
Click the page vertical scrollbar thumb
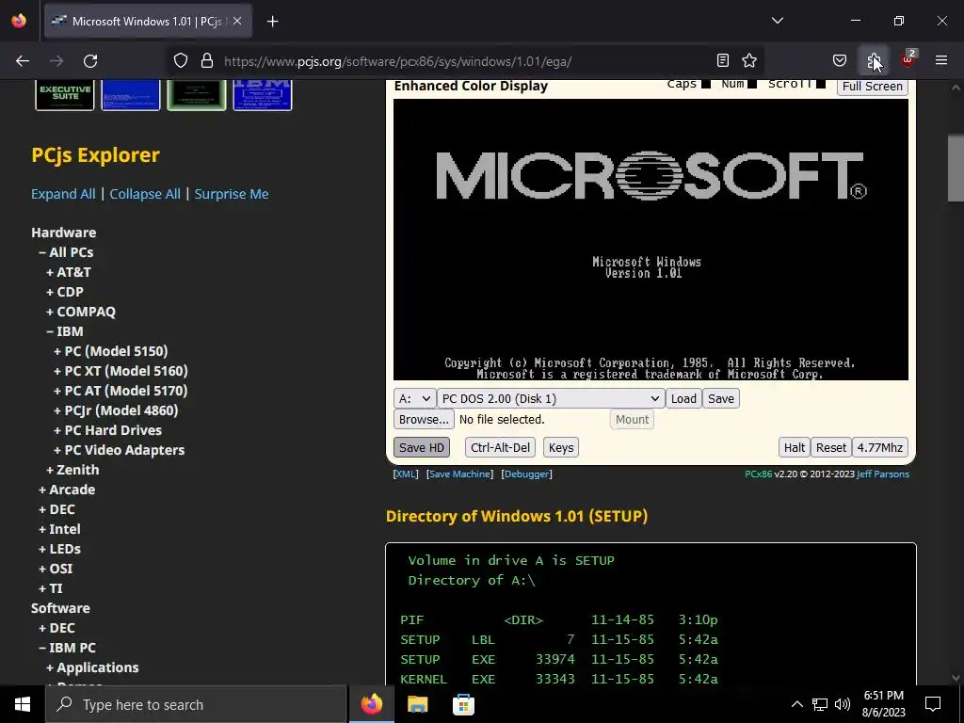[956, 168]
